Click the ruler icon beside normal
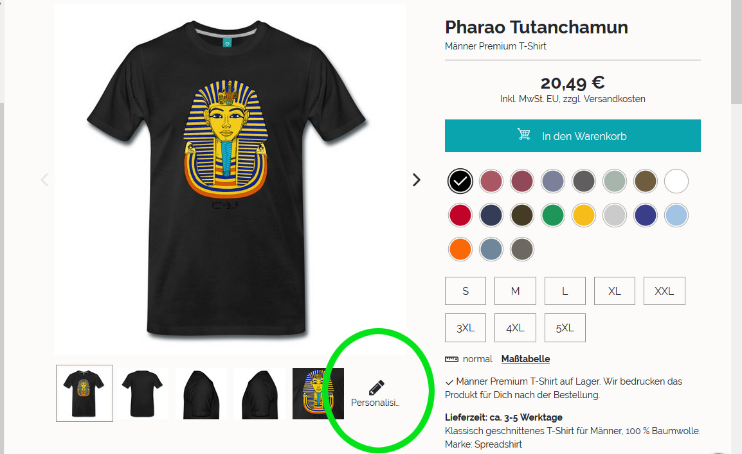The image size is (742, 454). (451, 359)
